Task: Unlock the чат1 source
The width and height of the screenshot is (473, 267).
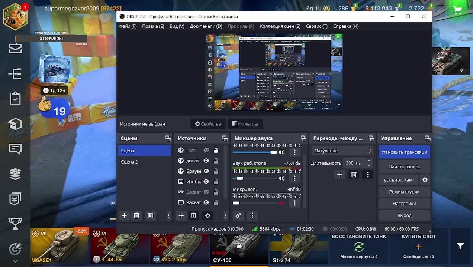Action: 216,150
